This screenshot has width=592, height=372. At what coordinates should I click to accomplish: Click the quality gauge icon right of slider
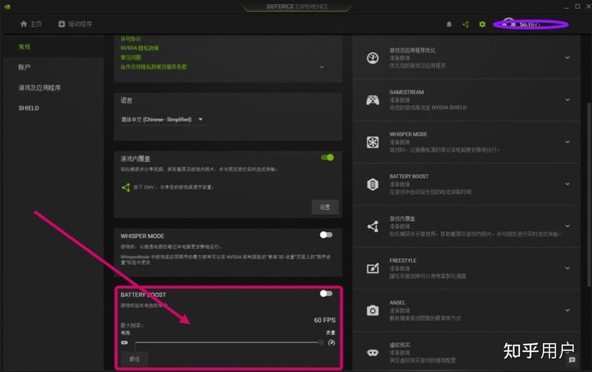point(332,342)
